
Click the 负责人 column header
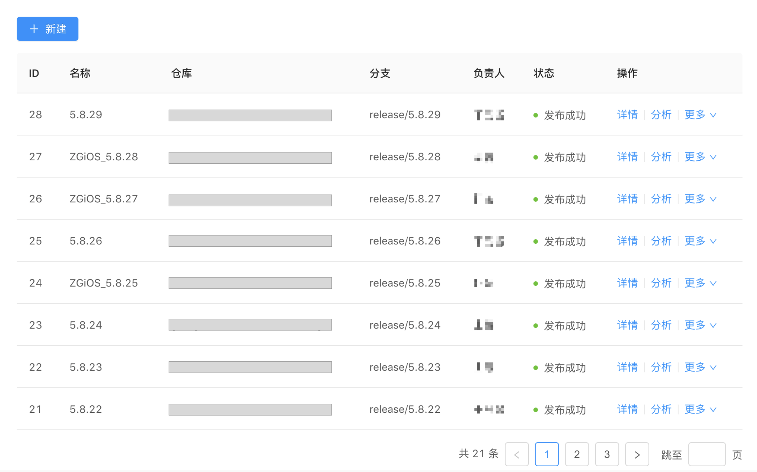point(489,73)
